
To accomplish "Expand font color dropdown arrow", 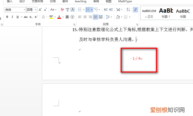I will 63,17.
